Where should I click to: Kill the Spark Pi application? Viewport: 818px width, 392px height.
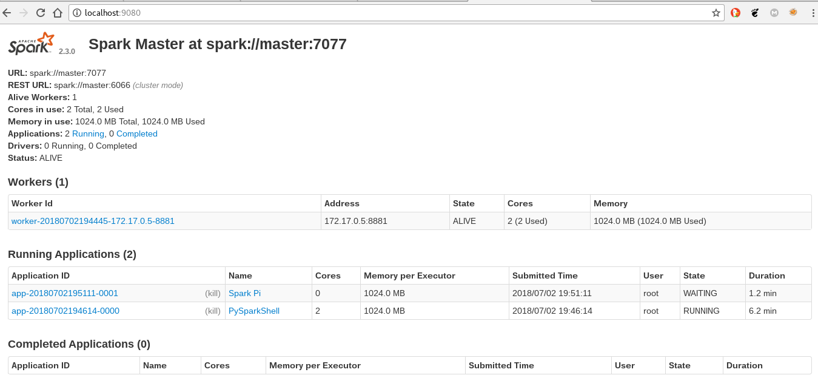tap(213, 293)
